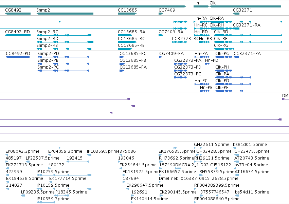289x204 pixels.
Task: Select transcript Clk-RD
Action: pyautogui.click(x=221, y=32)
